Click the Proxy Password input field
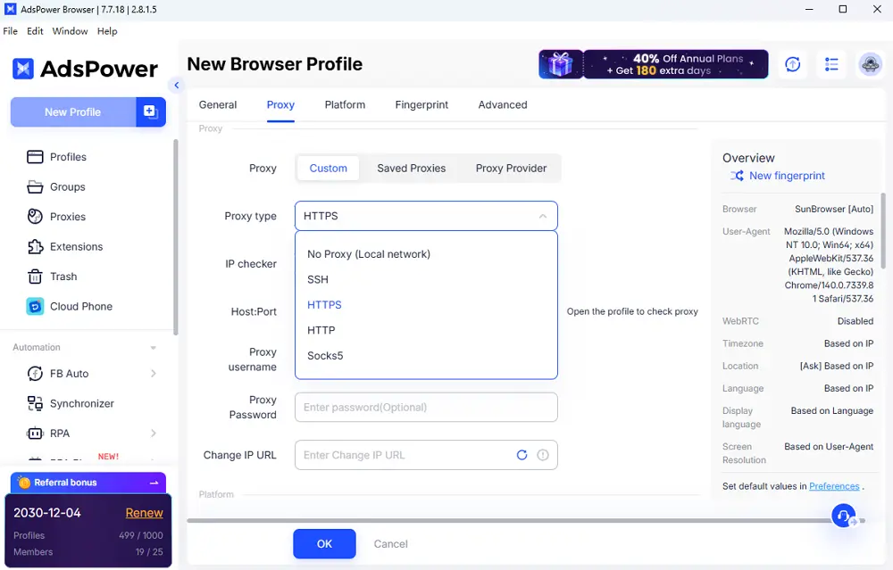The width and height of the screenshot is (893, 570). coord(426,407)
